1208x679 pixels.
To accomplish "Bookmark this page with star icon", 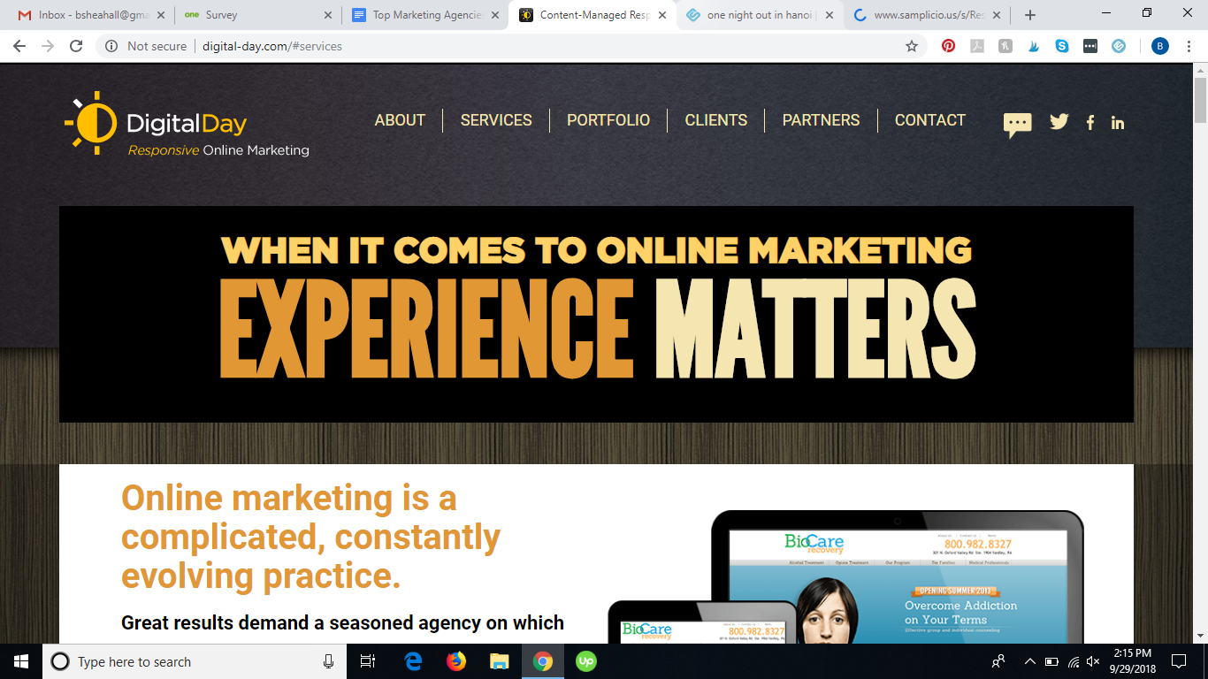I will (x=911, y=46).
